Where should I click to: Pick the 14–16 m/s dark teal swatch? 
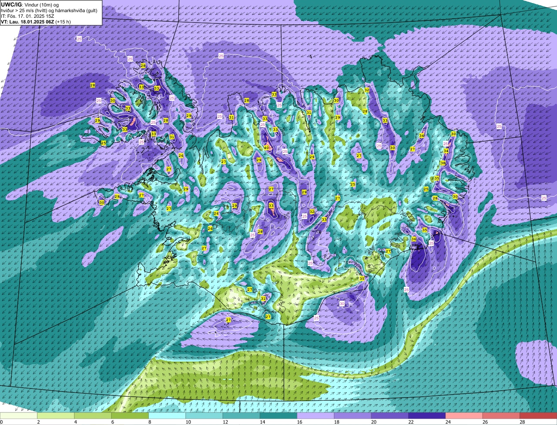click(x=278, y=415)
